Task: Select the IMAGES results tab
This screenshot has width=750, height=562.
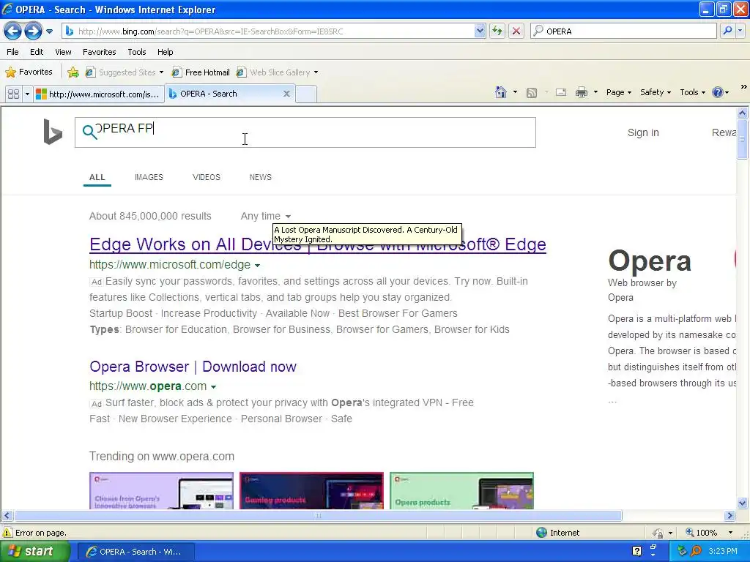Action: [149, 177]
